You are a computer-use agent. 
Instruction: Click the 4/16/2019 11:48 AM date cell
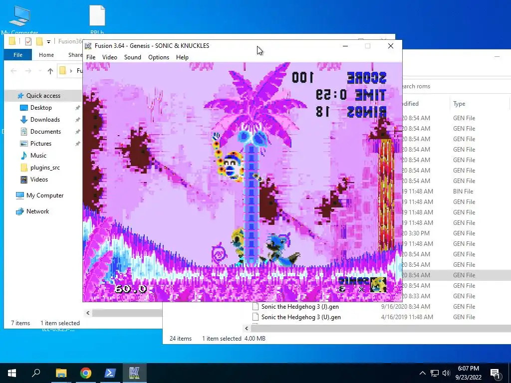coord(407,317)
